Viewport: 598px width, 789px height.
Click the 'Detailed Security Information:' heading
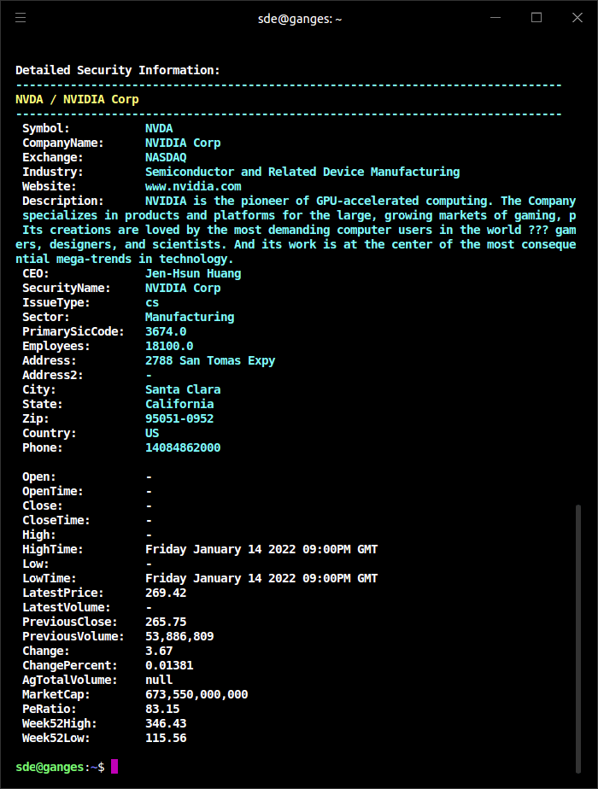pyautogui.click(x=118, y=70)
